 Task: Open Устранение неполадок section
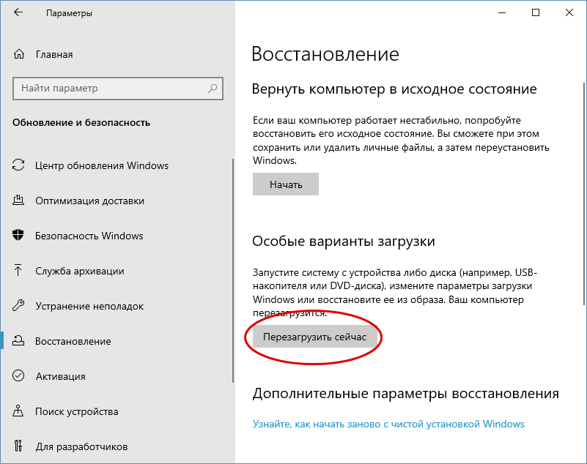(x=89, y=306)
